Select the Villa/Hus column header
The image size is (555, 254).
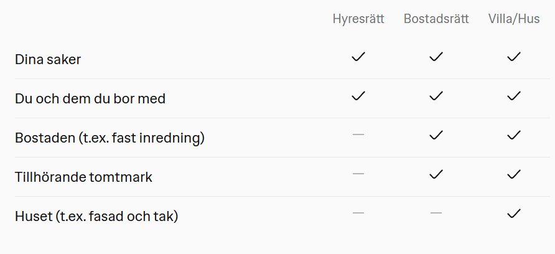[514, 19]
